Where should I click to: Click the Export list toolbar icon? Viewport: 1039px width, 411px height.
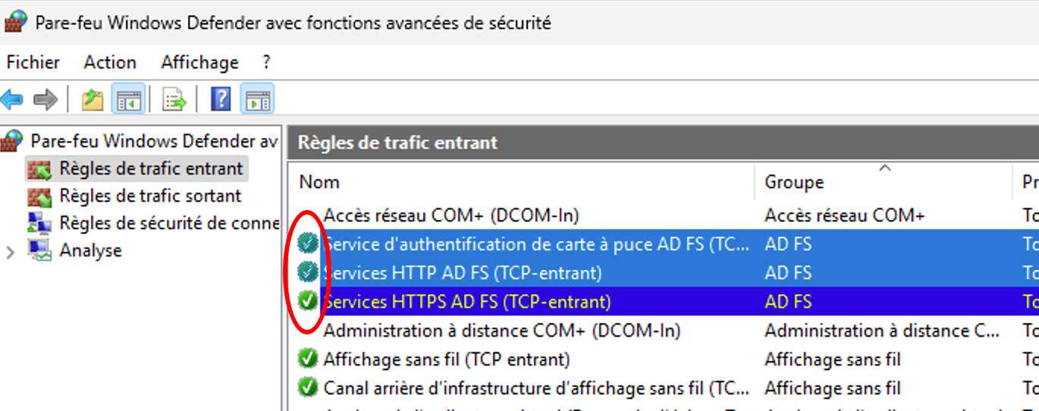[x=174, y=99]
